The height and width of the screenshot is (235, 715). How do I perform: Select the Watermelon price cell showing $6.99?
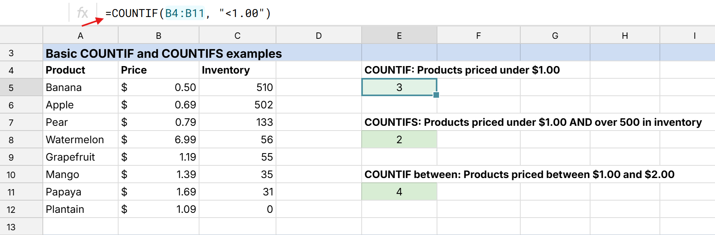pos(158,139)
